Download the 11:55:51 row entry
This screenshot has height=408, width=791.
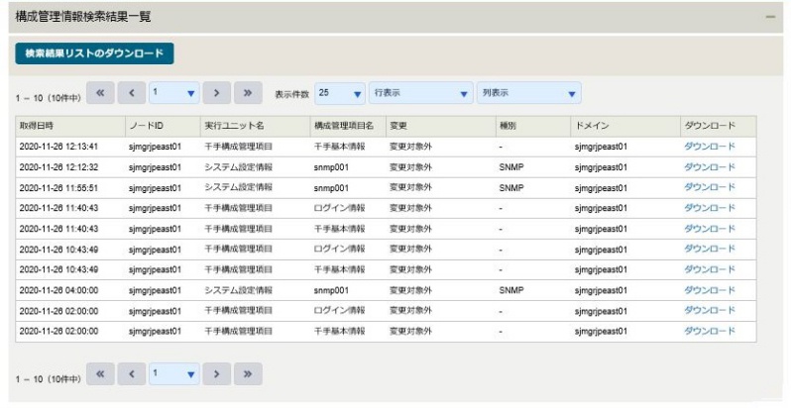710,187
